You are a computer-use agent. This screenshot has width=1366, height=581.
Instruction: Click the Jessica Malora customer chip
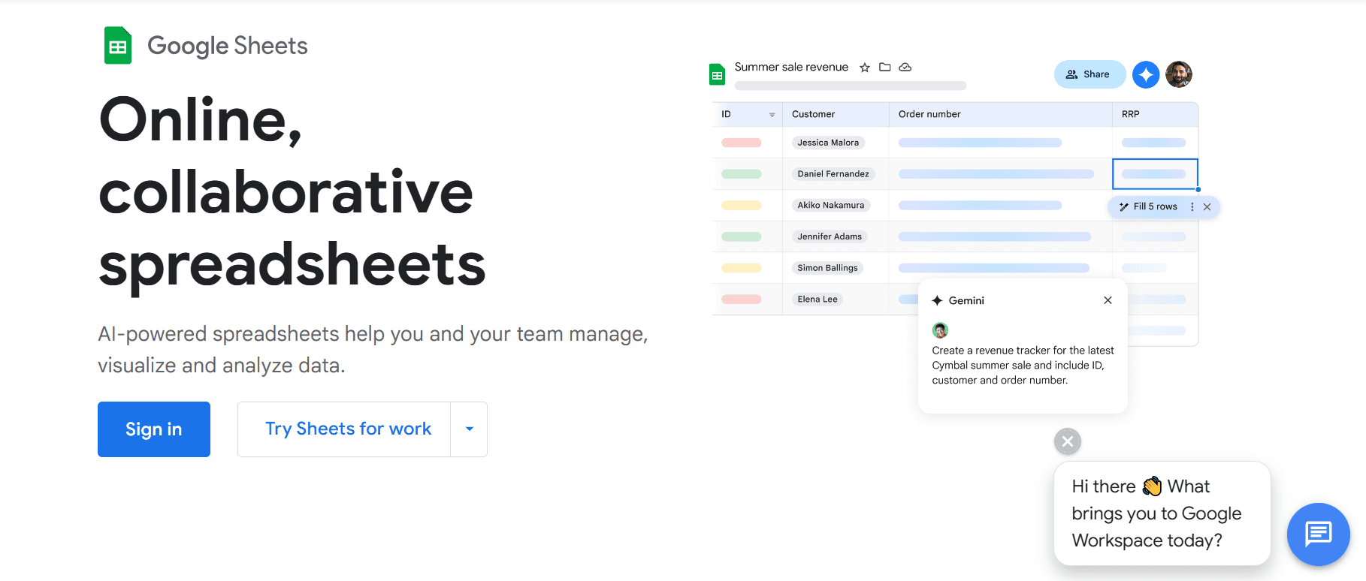(x=828, y=143)
